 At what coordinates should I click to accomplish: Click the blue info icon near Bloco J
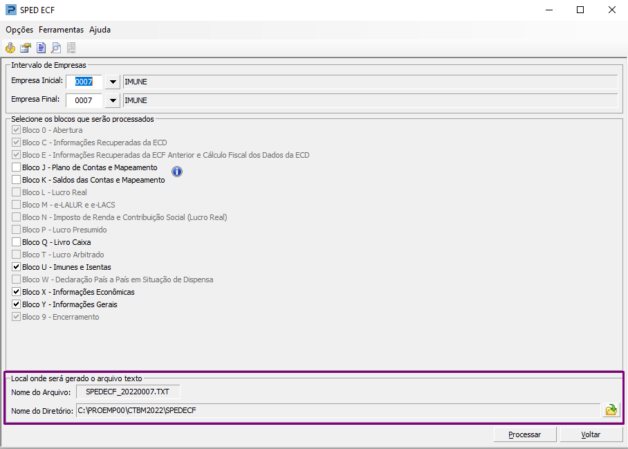pyautogui.click(x=177, y=172)
